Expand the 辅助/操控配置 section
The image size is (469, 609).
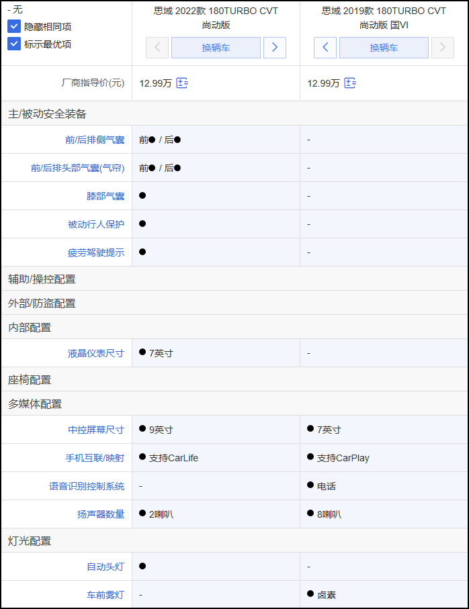(234, 279)
